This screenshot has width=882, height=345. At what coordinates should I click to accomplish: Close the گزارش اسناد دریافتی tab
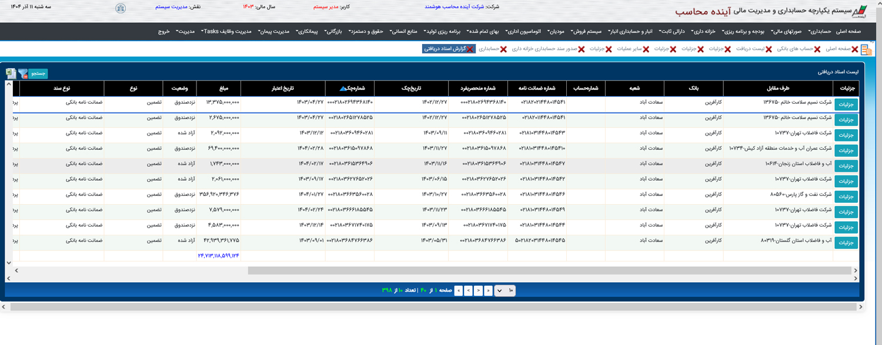click(x=470, y=49)
